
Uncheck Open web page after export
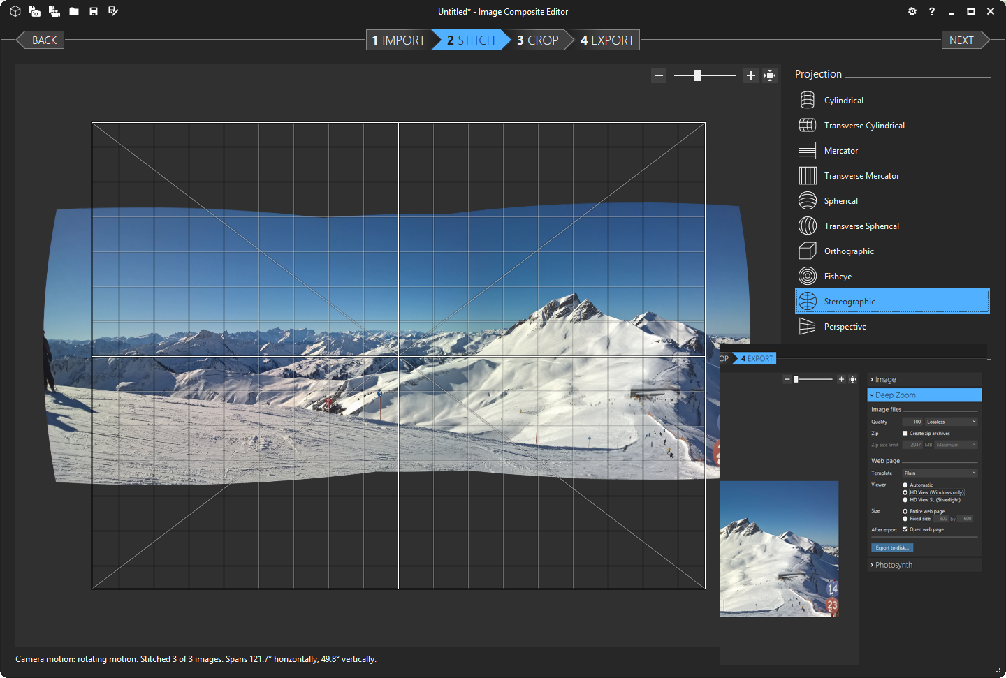click(905, 529)
